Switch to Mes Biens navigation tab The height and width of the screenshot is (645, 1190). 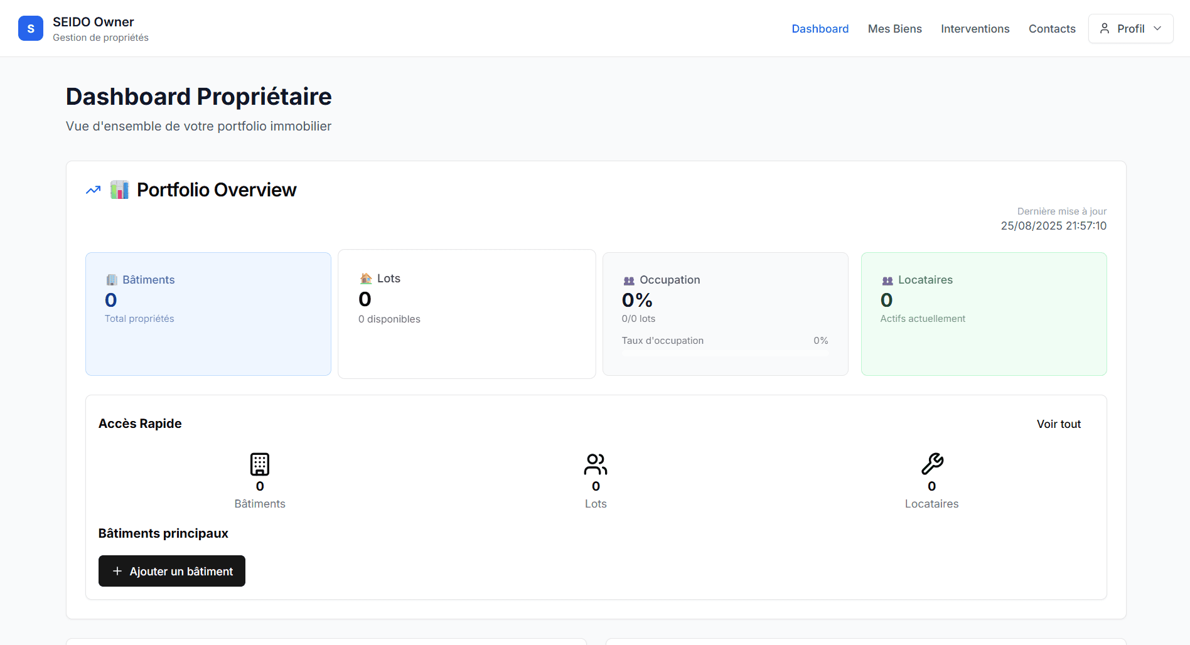pyautogui.click(x=894, y=29)
